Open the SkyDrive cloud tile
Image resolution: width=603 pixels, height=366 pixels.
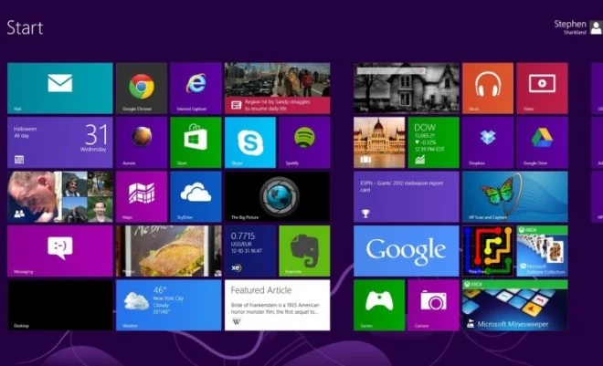[x=196, y=196]
